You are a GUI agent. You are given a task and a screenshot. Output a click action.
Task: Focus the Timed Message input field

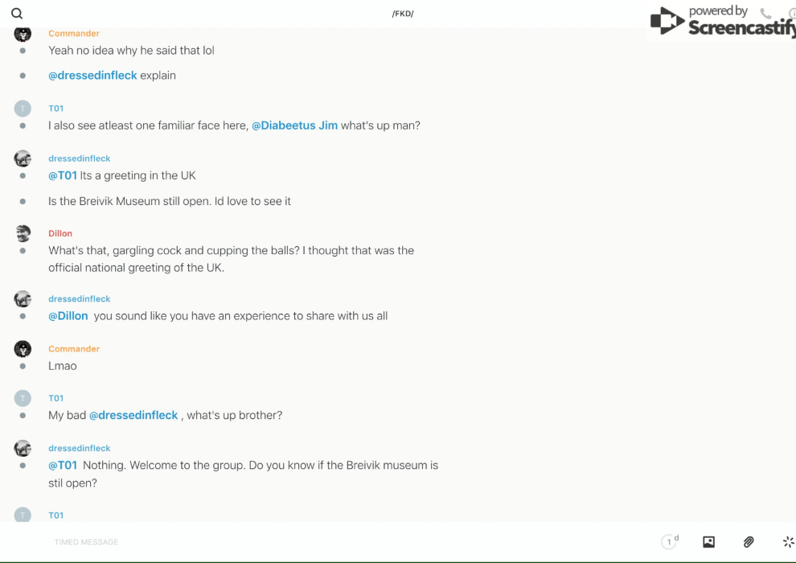[x=241, y=542]
